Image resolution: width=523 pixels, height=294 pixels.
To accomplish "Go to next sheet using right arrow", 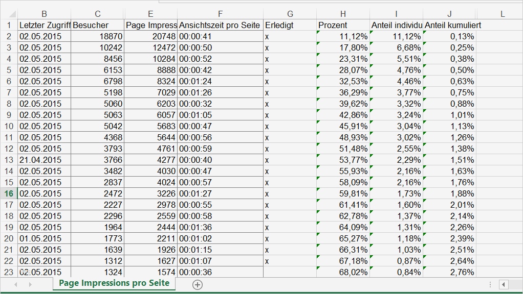I will (x=30, y=285).
